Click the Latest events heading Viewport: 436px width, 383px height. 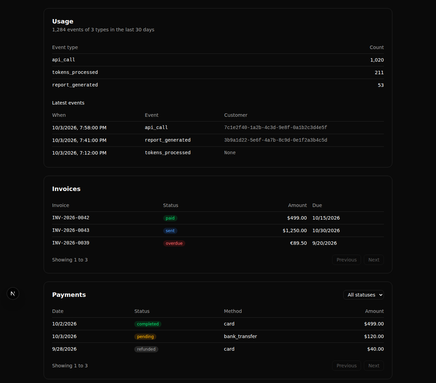(68, 103)
